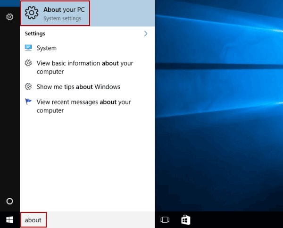Open the Windows Start button
The height and width of the screenshot is (228, 283).
click(9, 220)
